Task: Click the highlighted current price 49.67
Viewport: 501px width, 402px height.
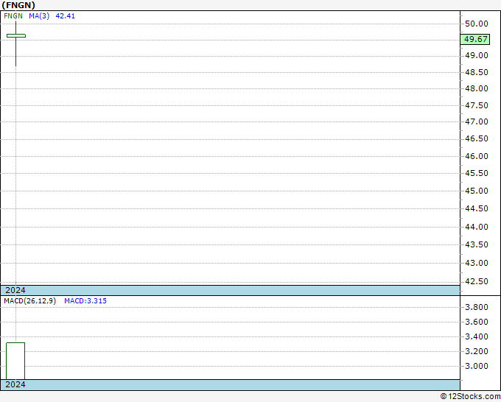Action: point(476,39)
